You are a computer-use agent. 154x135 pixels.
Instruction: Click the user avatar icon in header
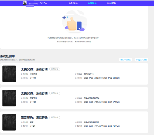click(25, 3)
